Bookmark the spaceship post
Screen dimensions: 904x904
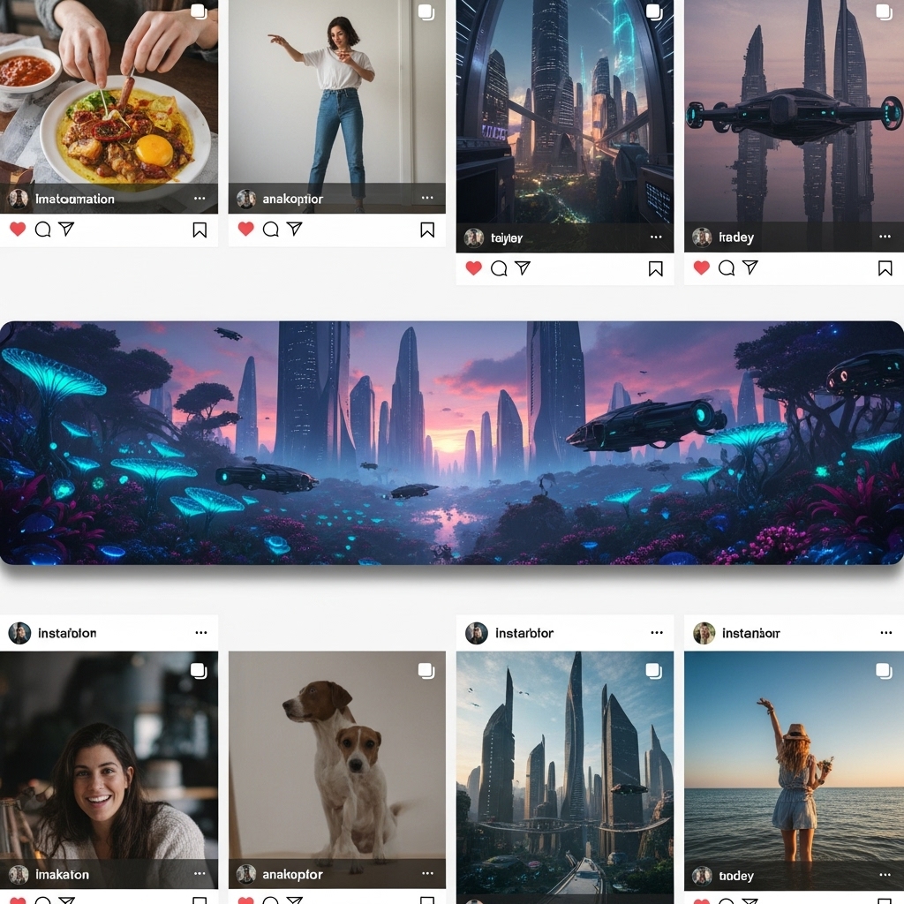tap(885, 268)
